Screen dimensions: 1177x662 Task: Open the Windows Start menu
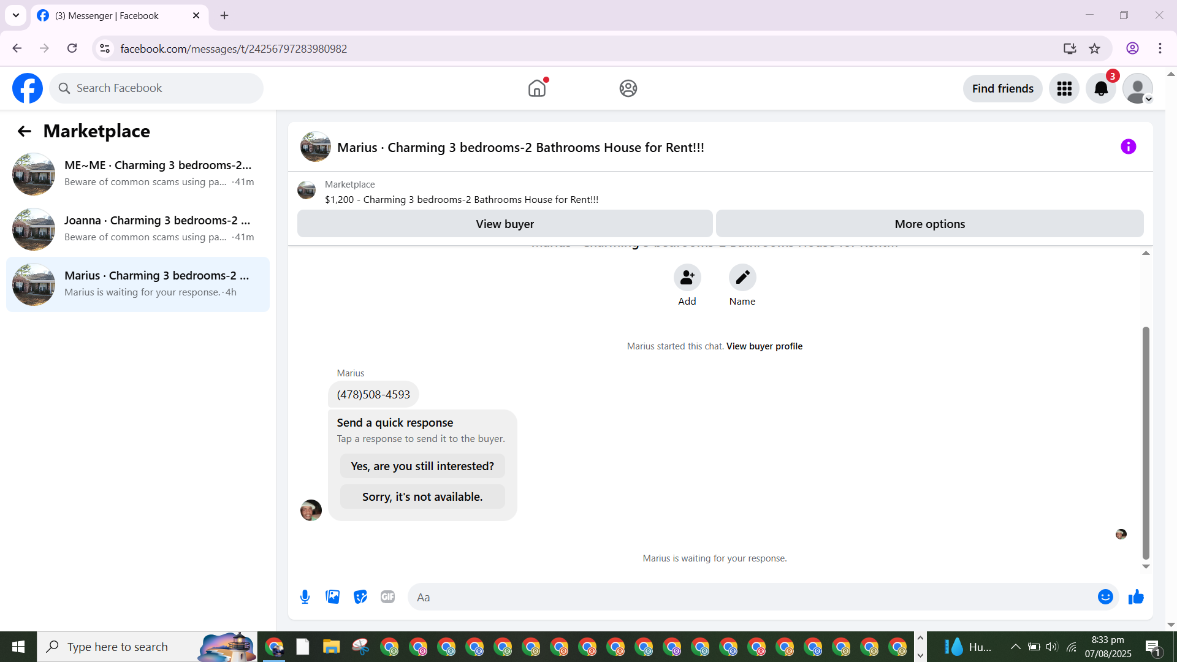(x=18, y=647)
